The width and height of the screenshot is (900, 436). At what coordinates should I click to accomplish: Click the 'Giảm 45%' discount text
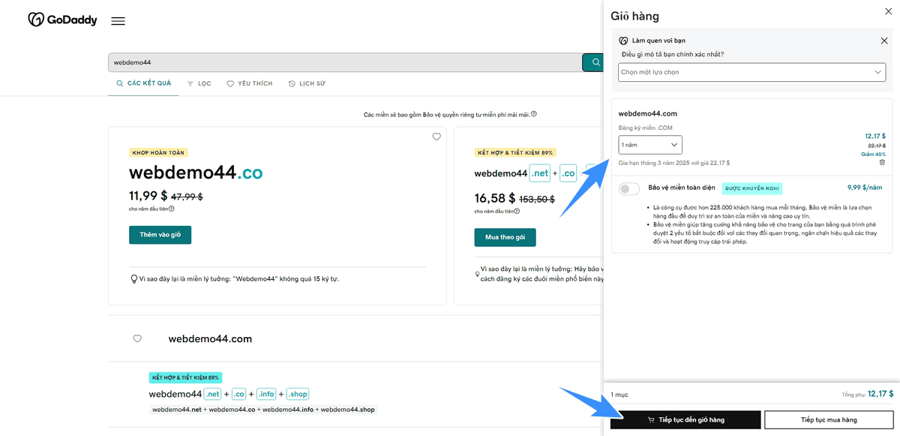(x=873, y=154)
